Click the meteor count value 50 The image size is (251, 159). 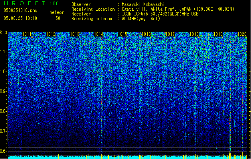pyautogui.click(x=58, y=18)
